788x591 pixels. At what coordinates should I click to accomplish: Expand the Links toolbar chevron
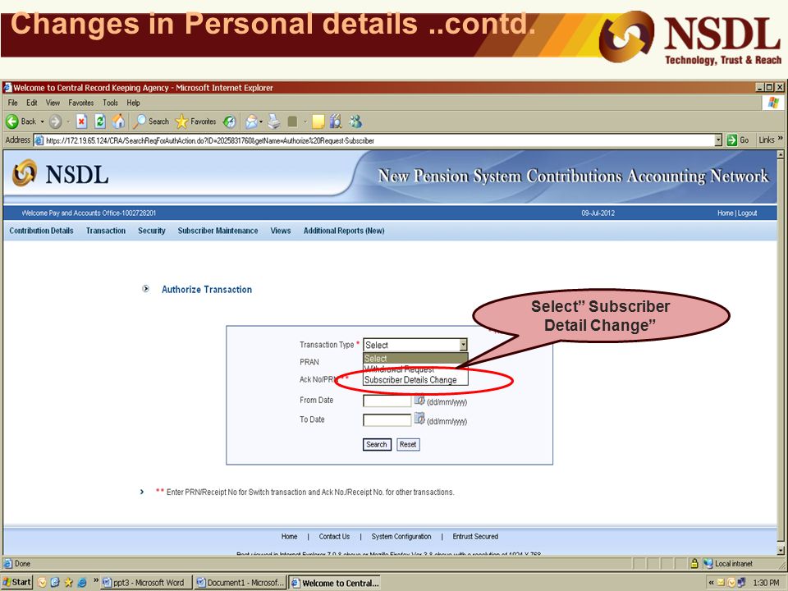coord(780,139)
